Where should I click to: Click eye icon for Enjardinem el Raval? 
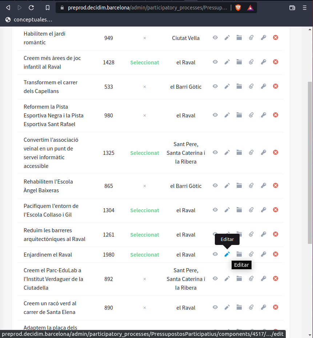(215, 254)
